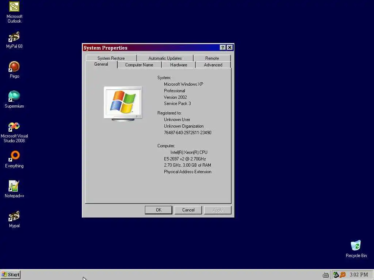This screenshot has height=280, width=374.
Task: Click the question-mark help button in title bar
Action: click(222, 48)
